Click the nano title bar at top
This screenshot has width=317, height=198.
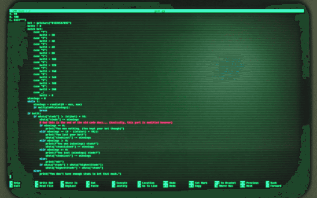pos(158,11)
